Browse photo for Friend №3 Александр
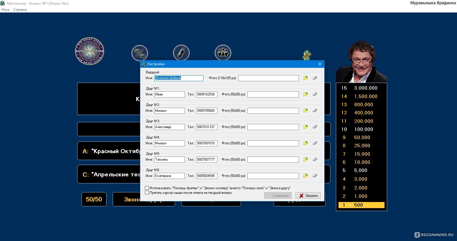The width and height of the screenshot is (457, 241). pyautogui.click(x=305, y=127)
